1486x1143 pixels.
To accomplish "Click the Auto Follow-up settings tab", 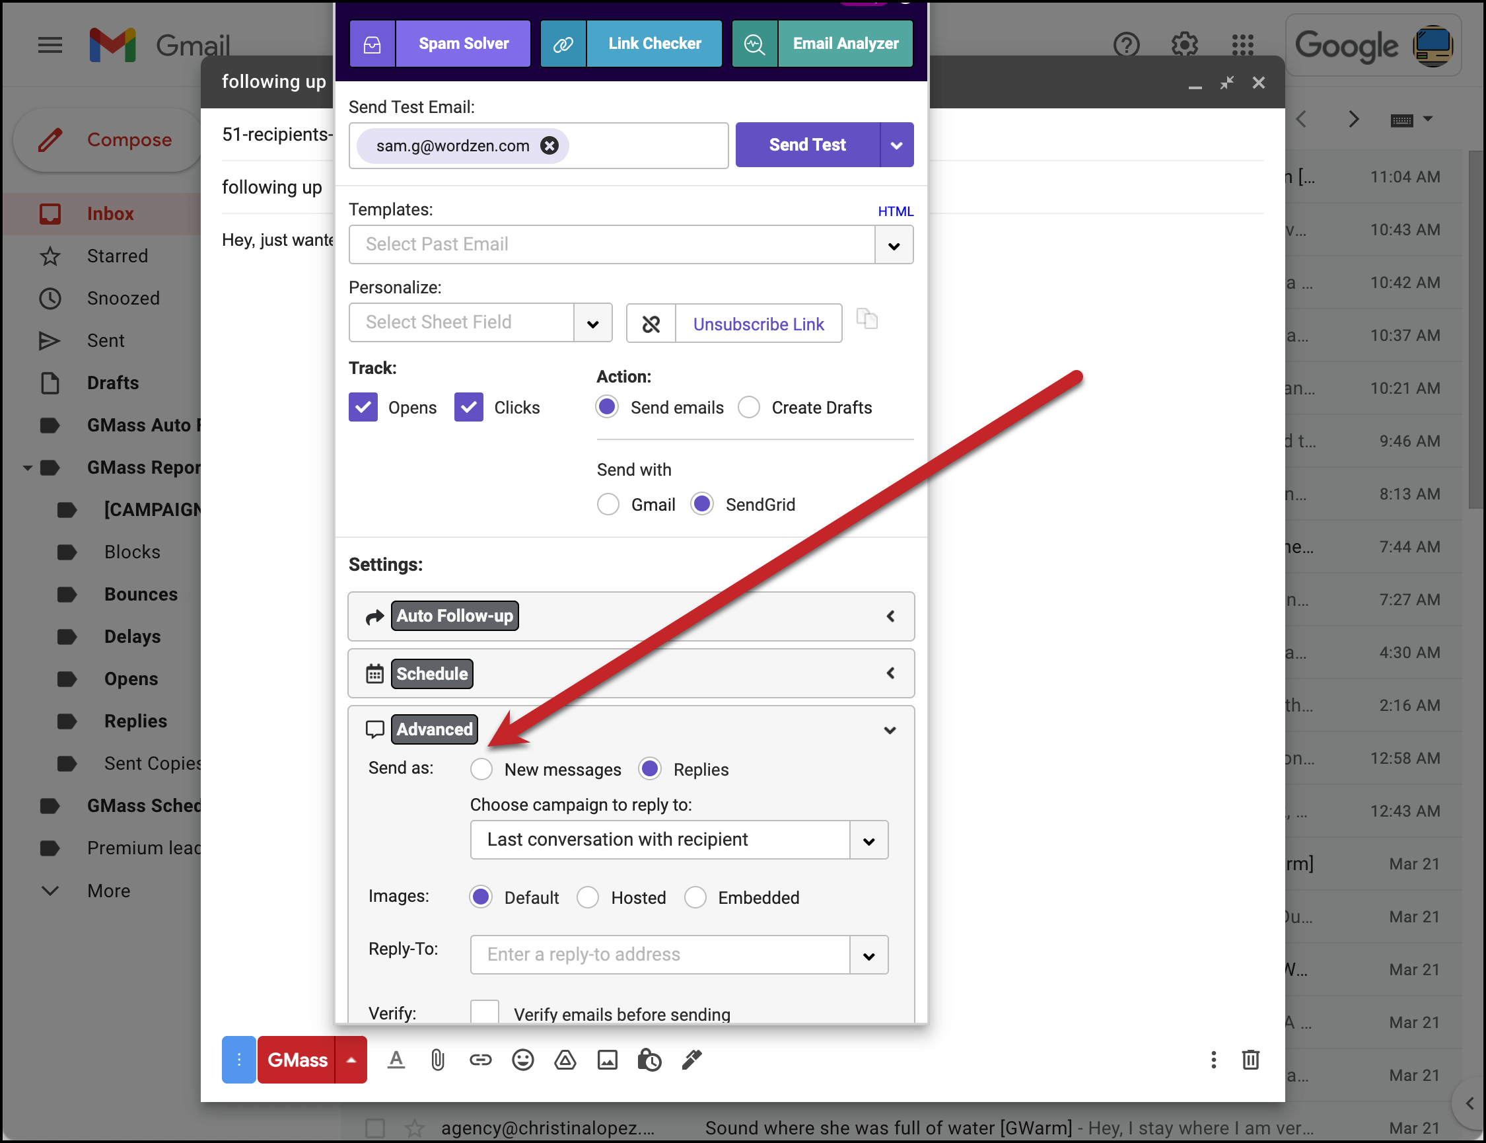I will [x=454, y=614].
